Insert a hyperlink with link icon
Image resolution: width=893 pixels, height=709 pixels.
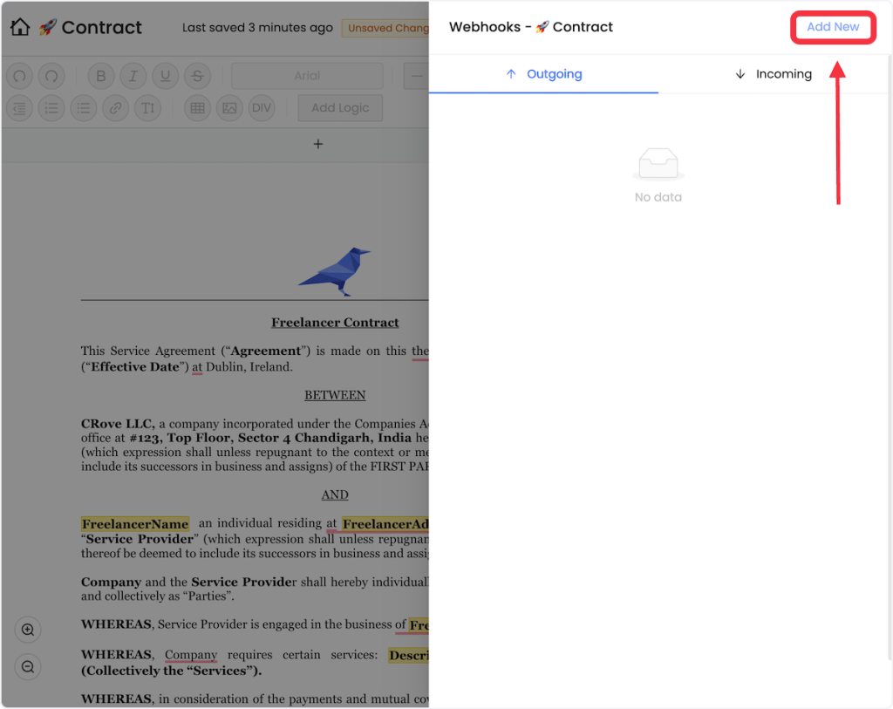[115, 108]
